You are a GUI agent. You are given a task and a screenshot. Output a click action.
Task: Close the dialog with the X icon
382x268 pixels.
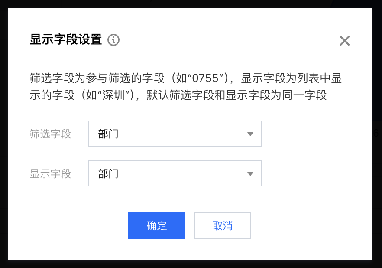[344, 41]
